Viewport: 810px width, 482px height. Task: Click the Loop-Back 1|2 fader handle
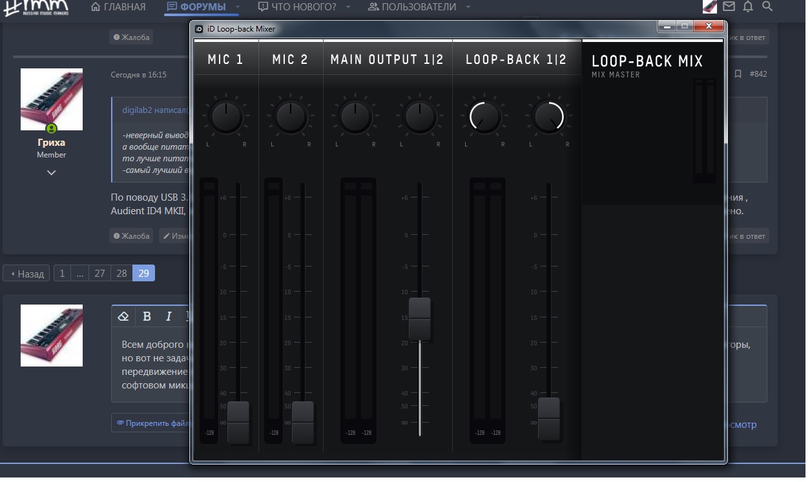click(549, 419)
